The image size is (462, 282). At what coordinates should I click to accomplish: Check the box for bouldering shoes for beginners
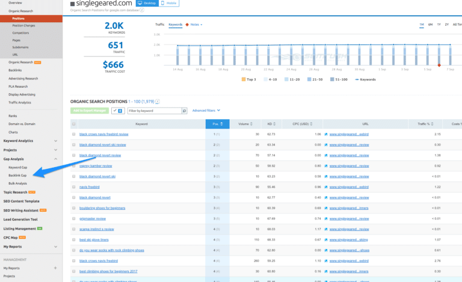tap(73, 208)
